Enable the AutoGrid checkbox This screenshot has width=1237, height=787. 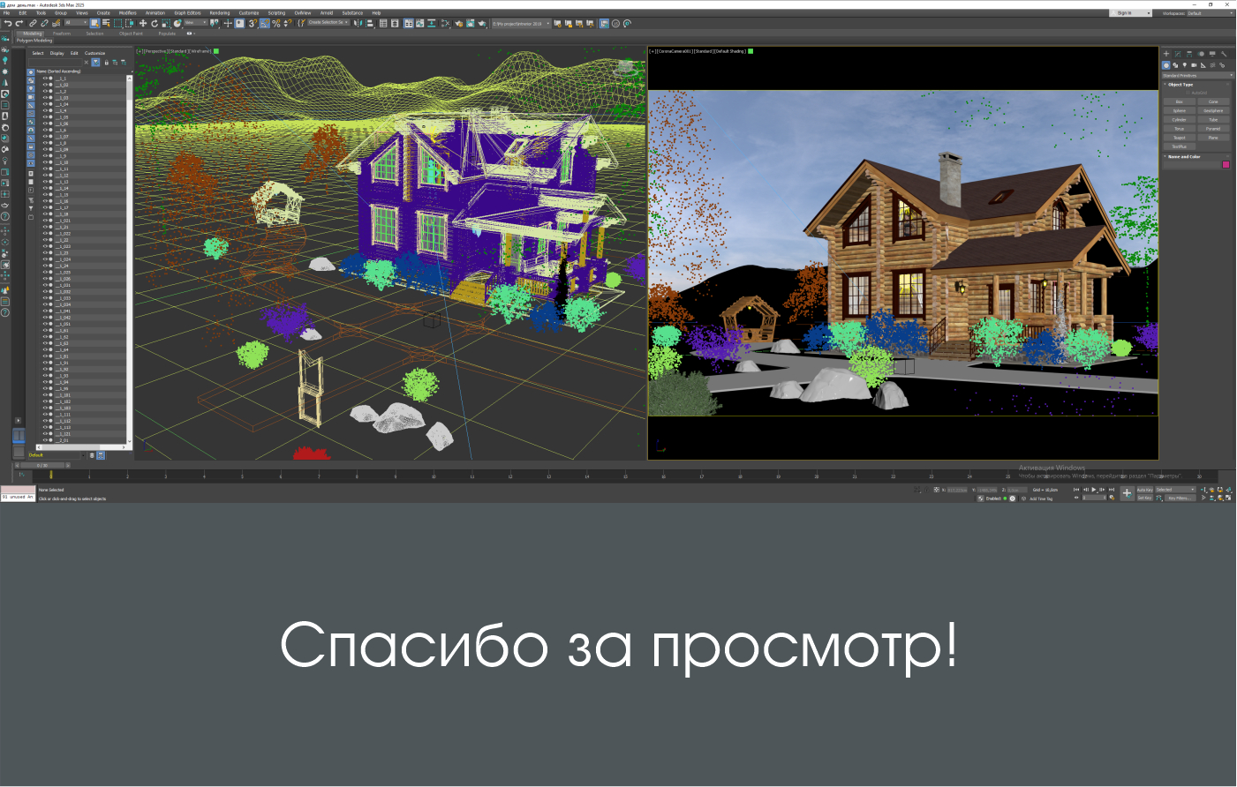[x=1188, y=93]
